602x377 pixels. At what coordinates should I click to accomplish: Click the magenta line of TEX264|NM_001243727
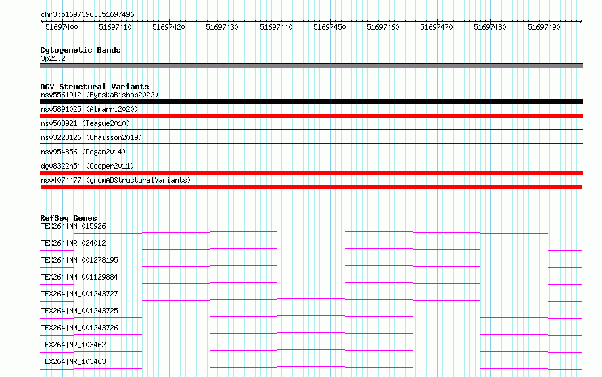311,300
